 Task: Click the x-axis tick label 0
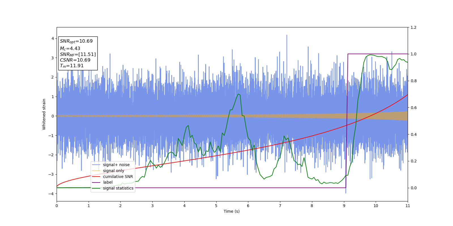coord(57,206)
